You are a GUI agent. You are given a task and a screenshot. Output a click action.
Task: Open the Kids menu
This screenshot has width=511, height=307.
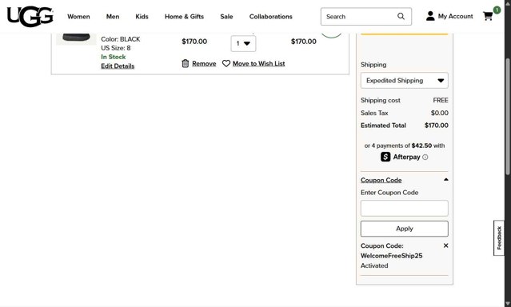point(142,17)
